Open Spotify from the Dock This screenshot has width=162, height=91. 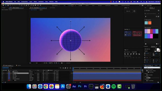coord(114,86)
